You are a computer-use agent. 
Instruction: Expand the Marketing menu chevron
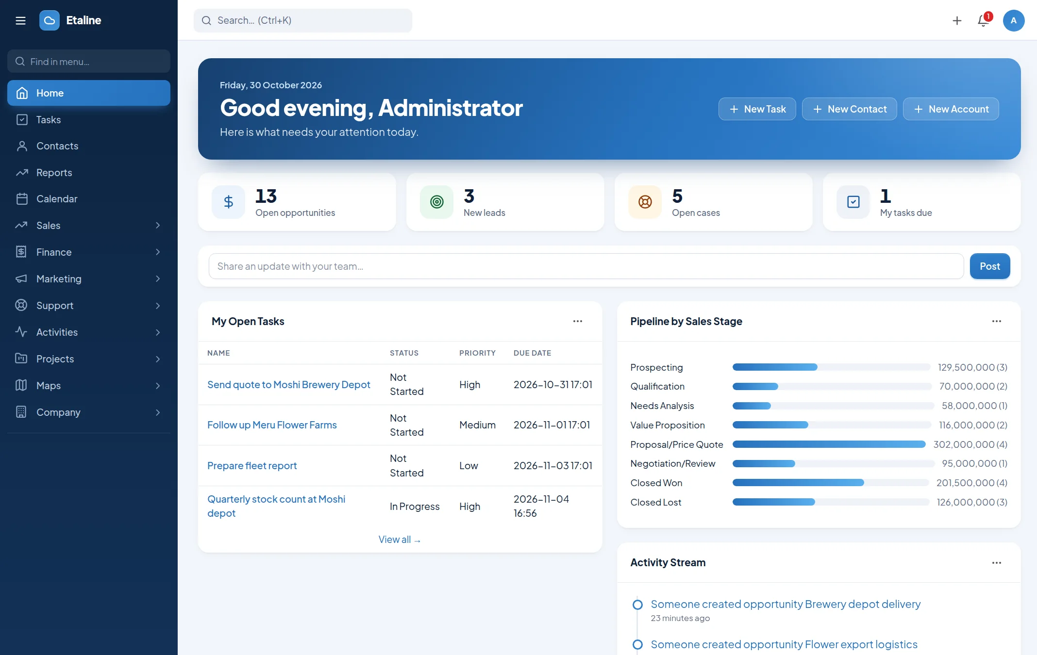(x=158, y=278)
